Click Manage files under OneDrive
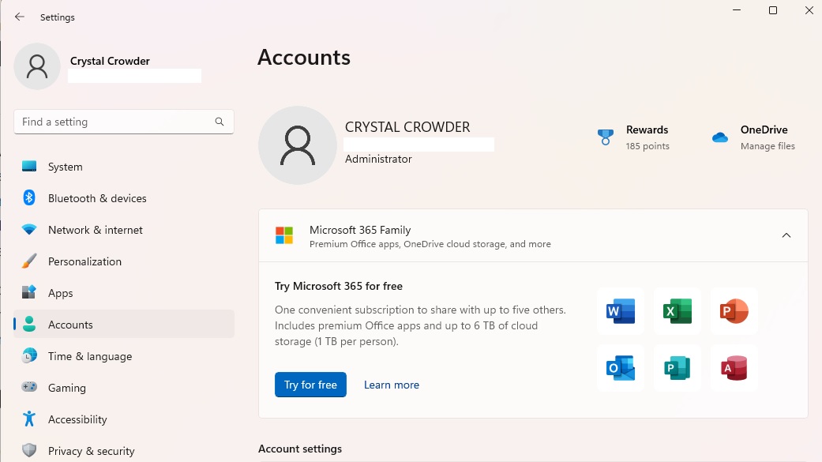The width and height of the screenshot is (822, 462). (767, 146)
